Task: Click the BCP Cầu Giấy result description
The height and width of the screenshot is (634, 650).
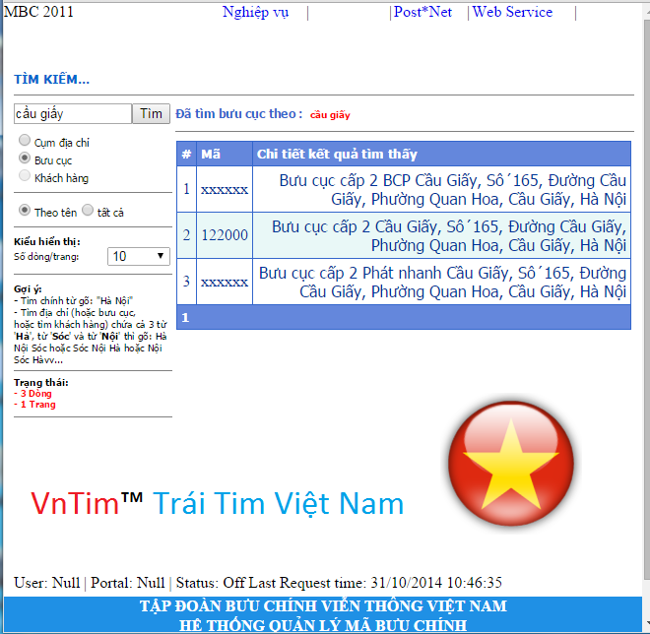Action: 452,190
